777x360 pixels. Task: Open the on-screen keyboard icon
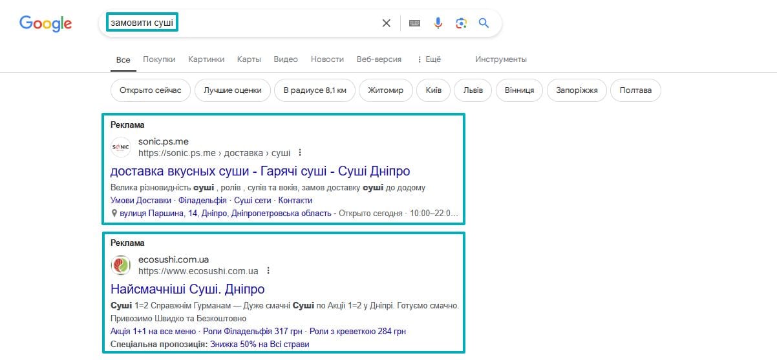414,23
